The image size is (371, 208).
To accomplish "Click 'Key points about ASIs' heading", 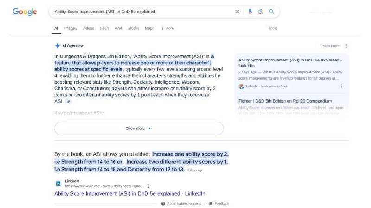I will [x=79, y=113].
